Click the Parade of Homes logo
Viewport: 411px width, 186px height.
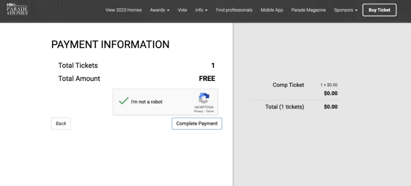coord(17,9)
